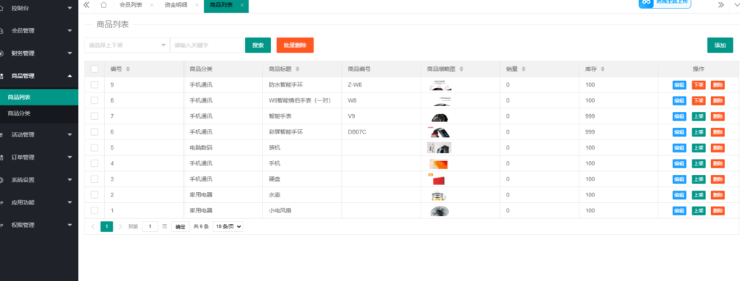Expand the 控制台 sidebar menu
This screenshot has width=740, height=281.
[x=39, y=8]
